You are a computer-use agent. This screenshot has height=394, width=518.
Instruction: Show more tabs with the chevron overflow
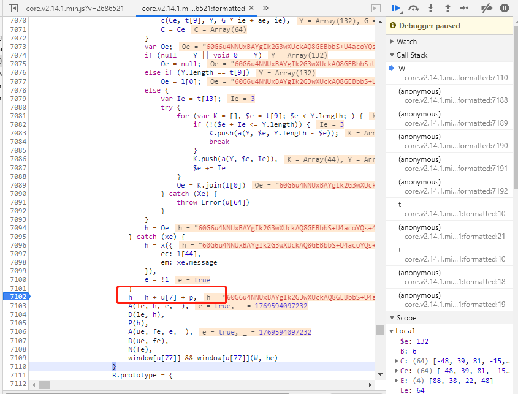click(265, 8)
